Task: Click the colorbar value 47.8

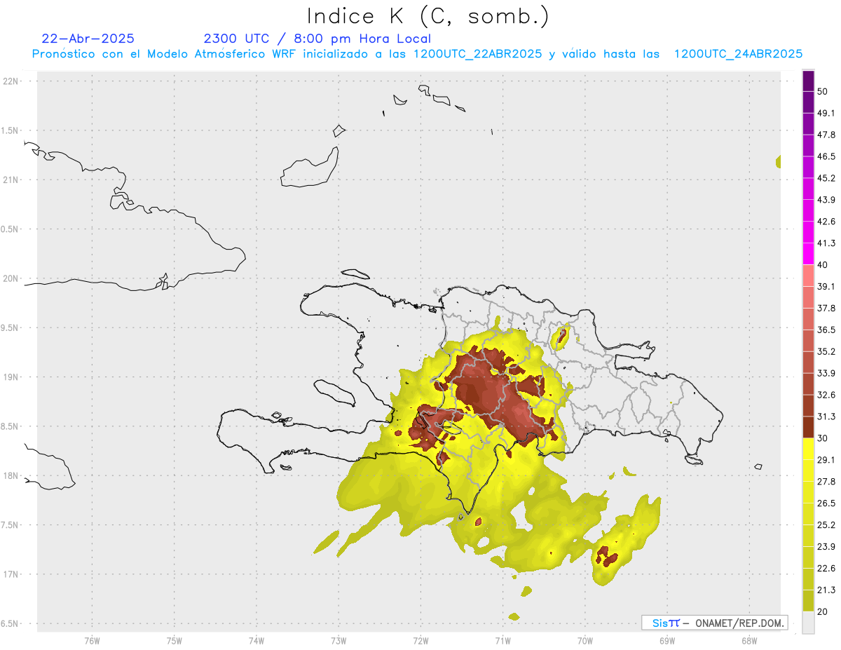Action: 826,135
